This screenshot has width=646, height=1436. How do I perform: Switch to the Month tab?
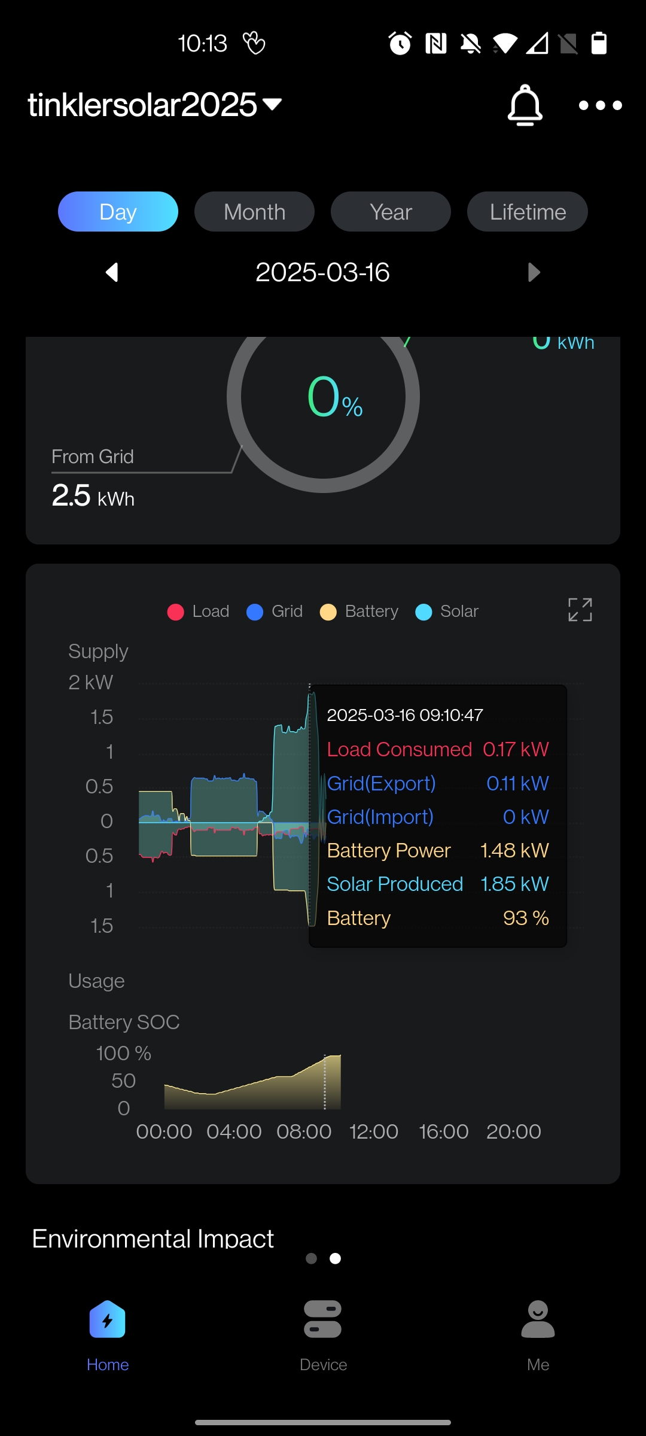click(254, 212)
